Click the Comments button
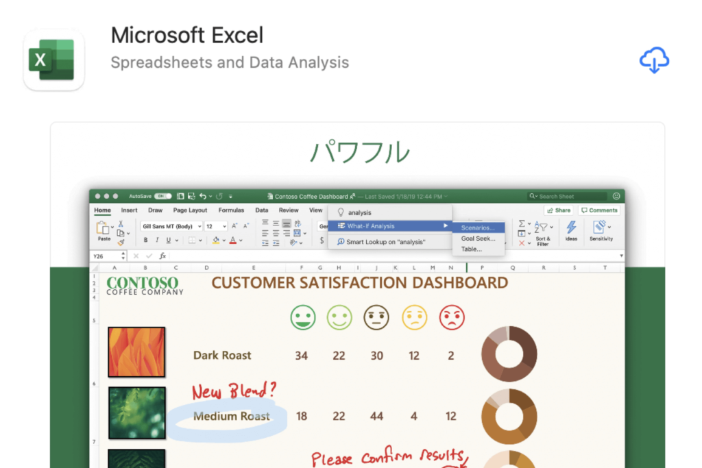The height and width of the screenshot is (468, 702). [598, 210]
